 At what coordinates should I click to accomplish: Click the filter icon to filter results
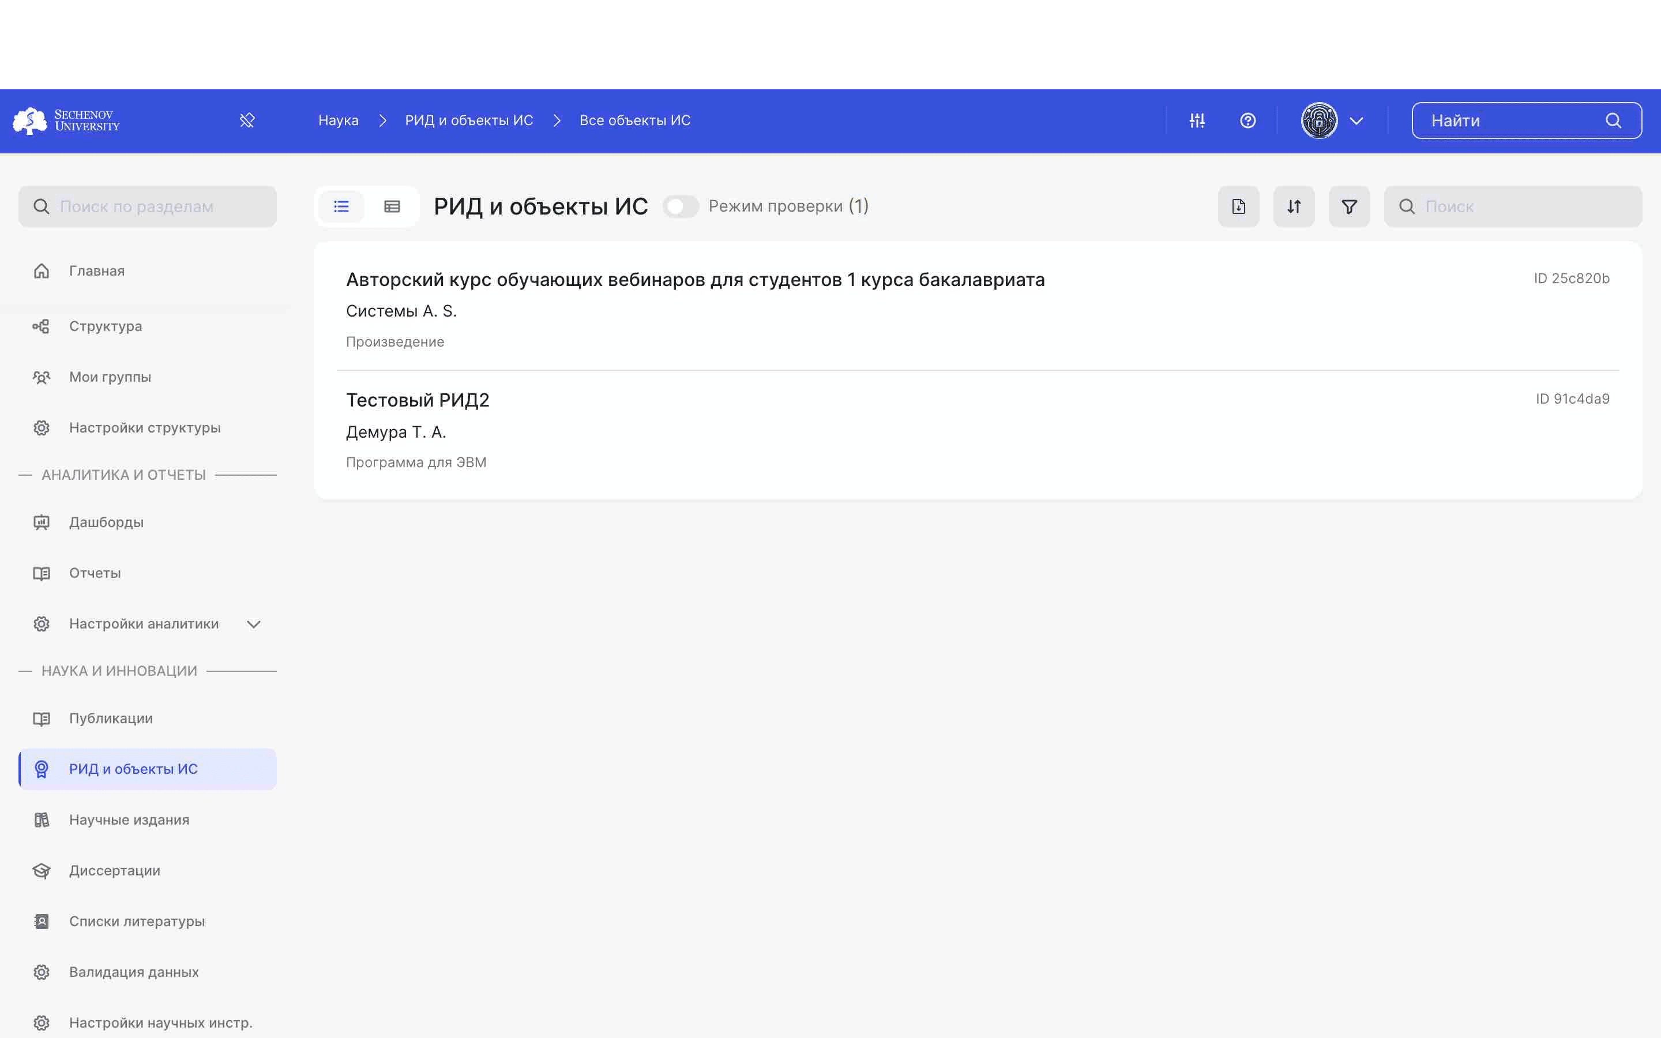tap(1349, 206)
